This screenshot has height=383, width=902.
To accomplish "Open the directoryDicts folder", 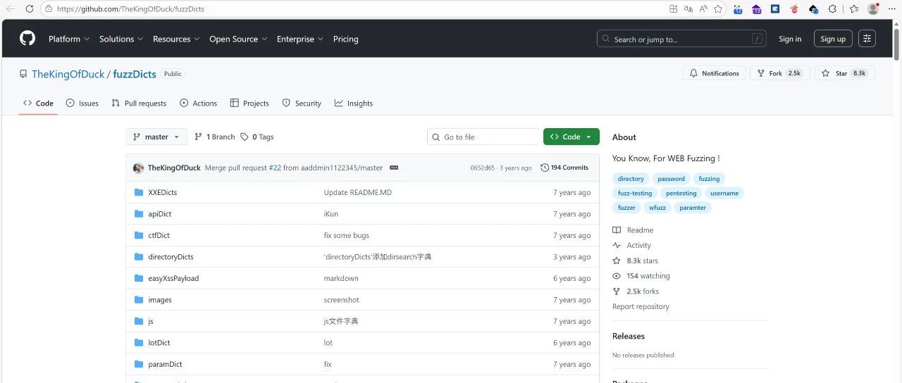I will point(171,257).
